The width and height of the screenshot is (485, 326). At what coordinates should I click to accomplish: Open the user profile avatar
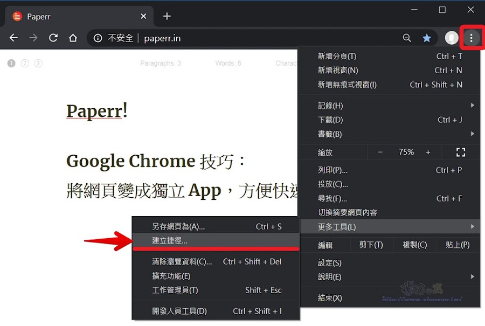coord(451,38)
